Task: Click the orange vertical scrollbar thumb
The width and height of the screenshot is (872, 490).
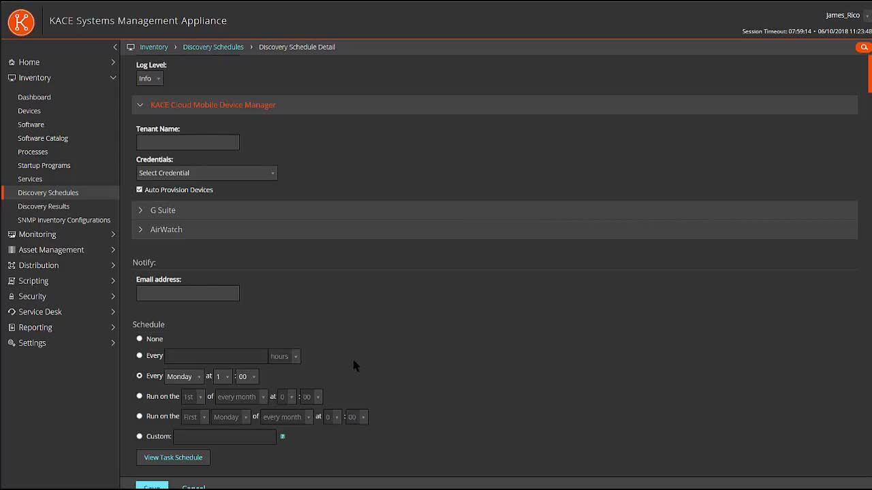Action: coord(869,75)
